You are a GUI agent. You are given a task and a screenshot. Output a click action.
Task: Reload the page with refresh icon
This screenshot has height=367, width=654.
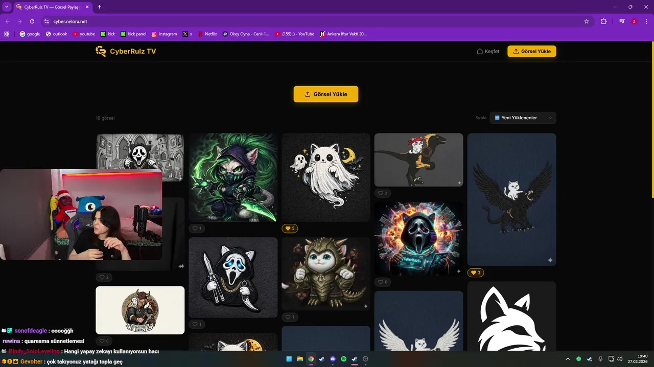32,21
